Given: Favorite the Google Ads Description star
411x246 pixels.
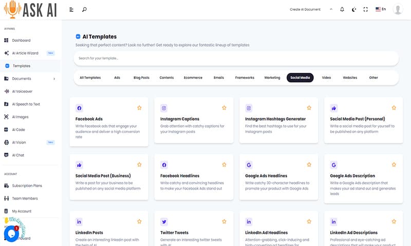Looking at the screenshot, I should pos(394,165).
